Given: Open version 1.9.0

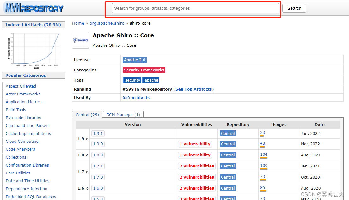Looking at the screenshot, I should pos(98,144).
